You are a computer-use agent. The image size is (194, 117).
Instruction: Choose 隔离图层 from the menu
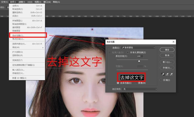(27, 31)
